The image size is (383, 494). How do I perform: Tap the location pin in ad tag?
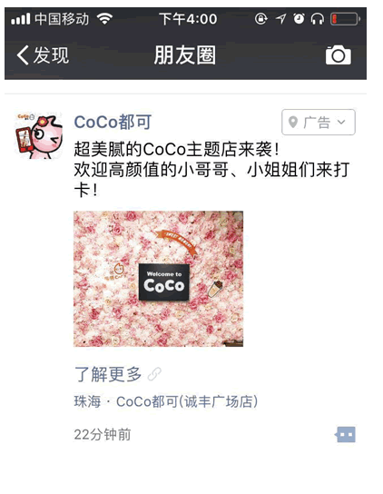293,122
